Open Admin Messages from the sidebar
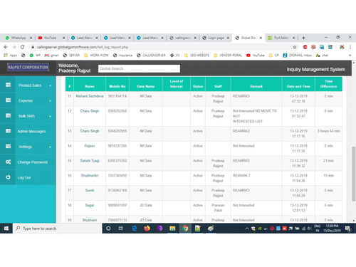This screenshot has width=356, height=267. pos(31,131)
